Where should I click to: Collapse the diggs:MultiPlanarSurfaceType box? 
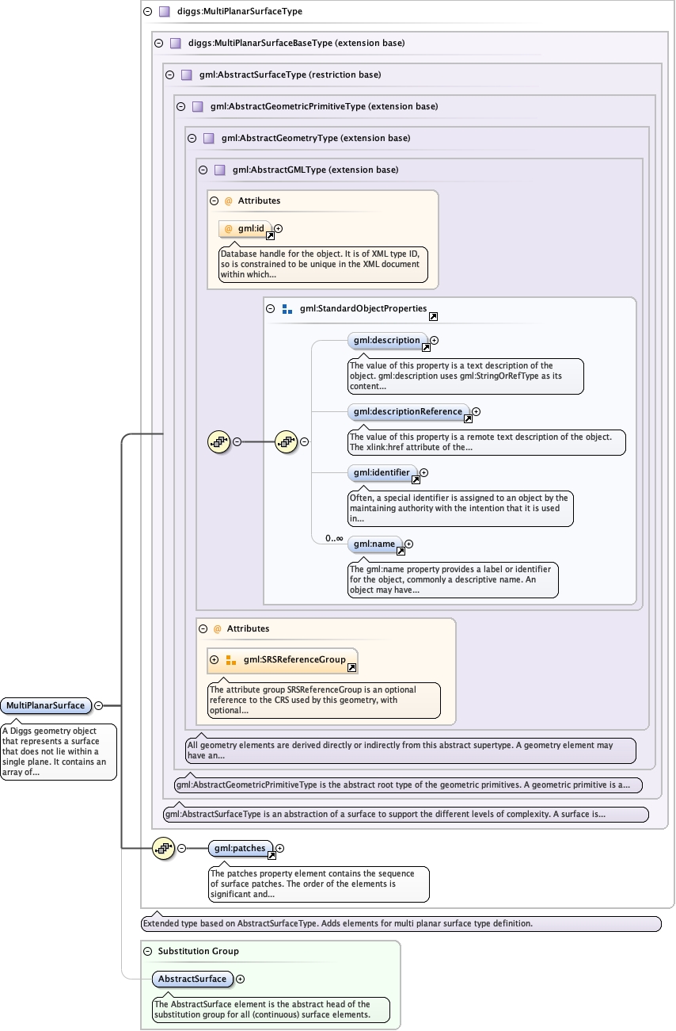tap(147, 12)
